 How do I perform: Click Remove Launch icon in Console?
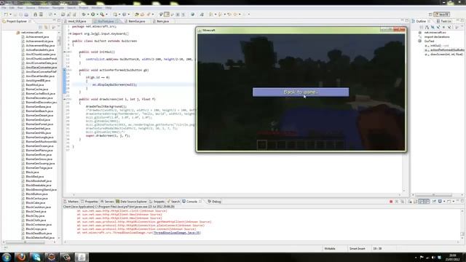click(x=396, y=202)
